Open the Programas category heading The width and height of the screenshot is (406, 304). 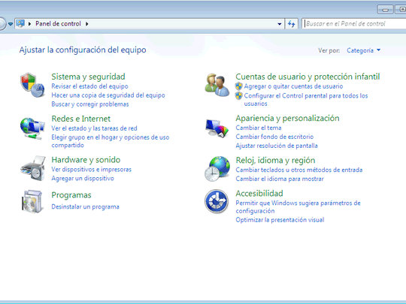coord(71,195)
